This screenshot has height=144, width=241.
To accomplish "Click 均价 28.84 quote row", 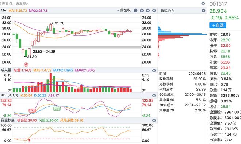I will pos(220,107).
